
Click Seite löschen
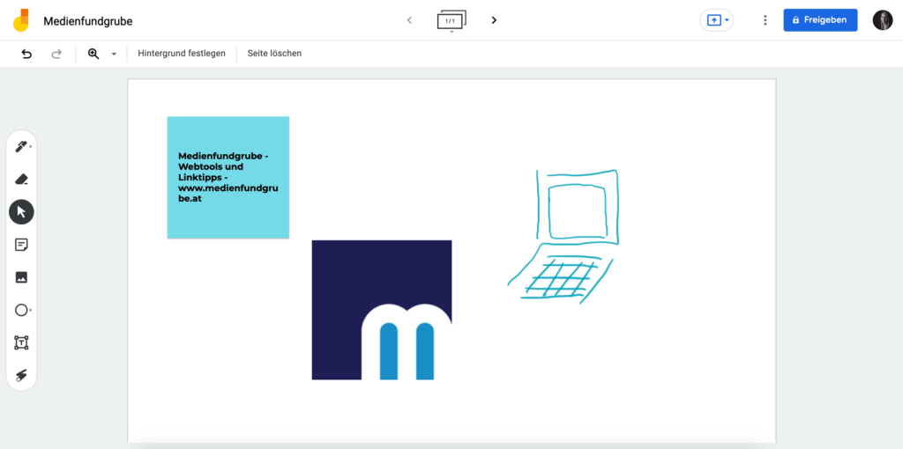click(275, 54)
